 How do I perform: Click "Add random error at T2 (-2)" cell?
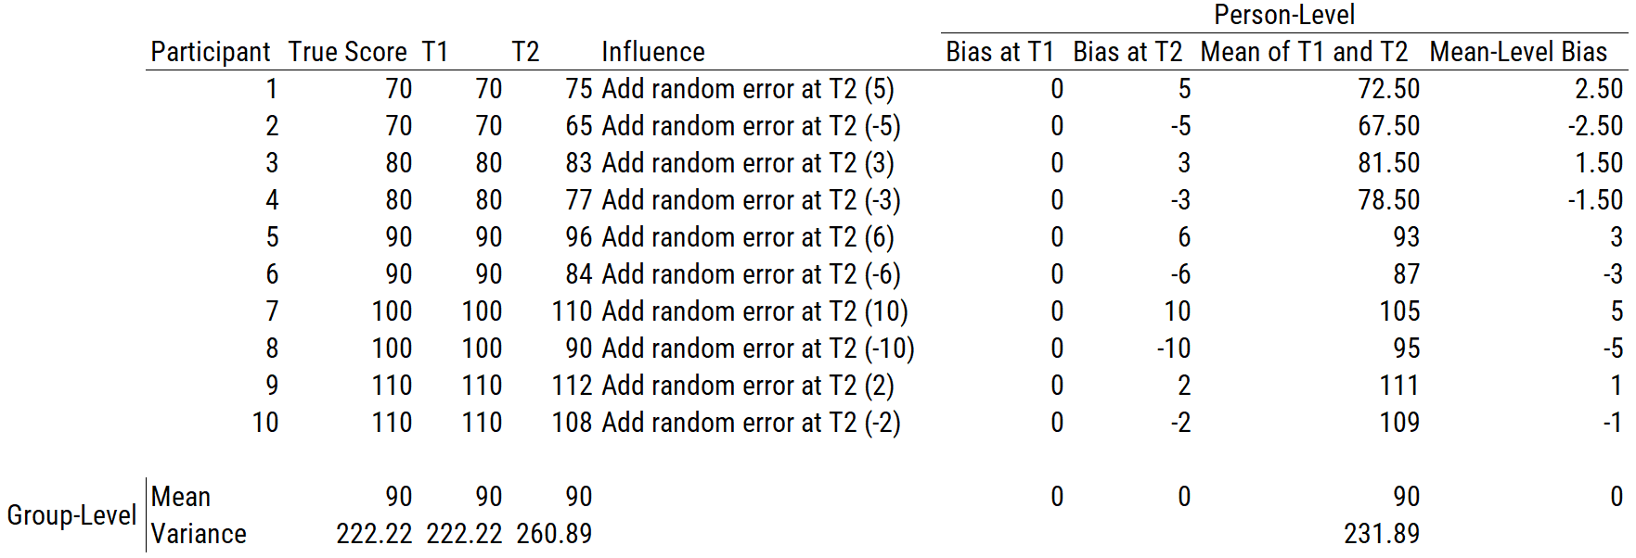751,423
